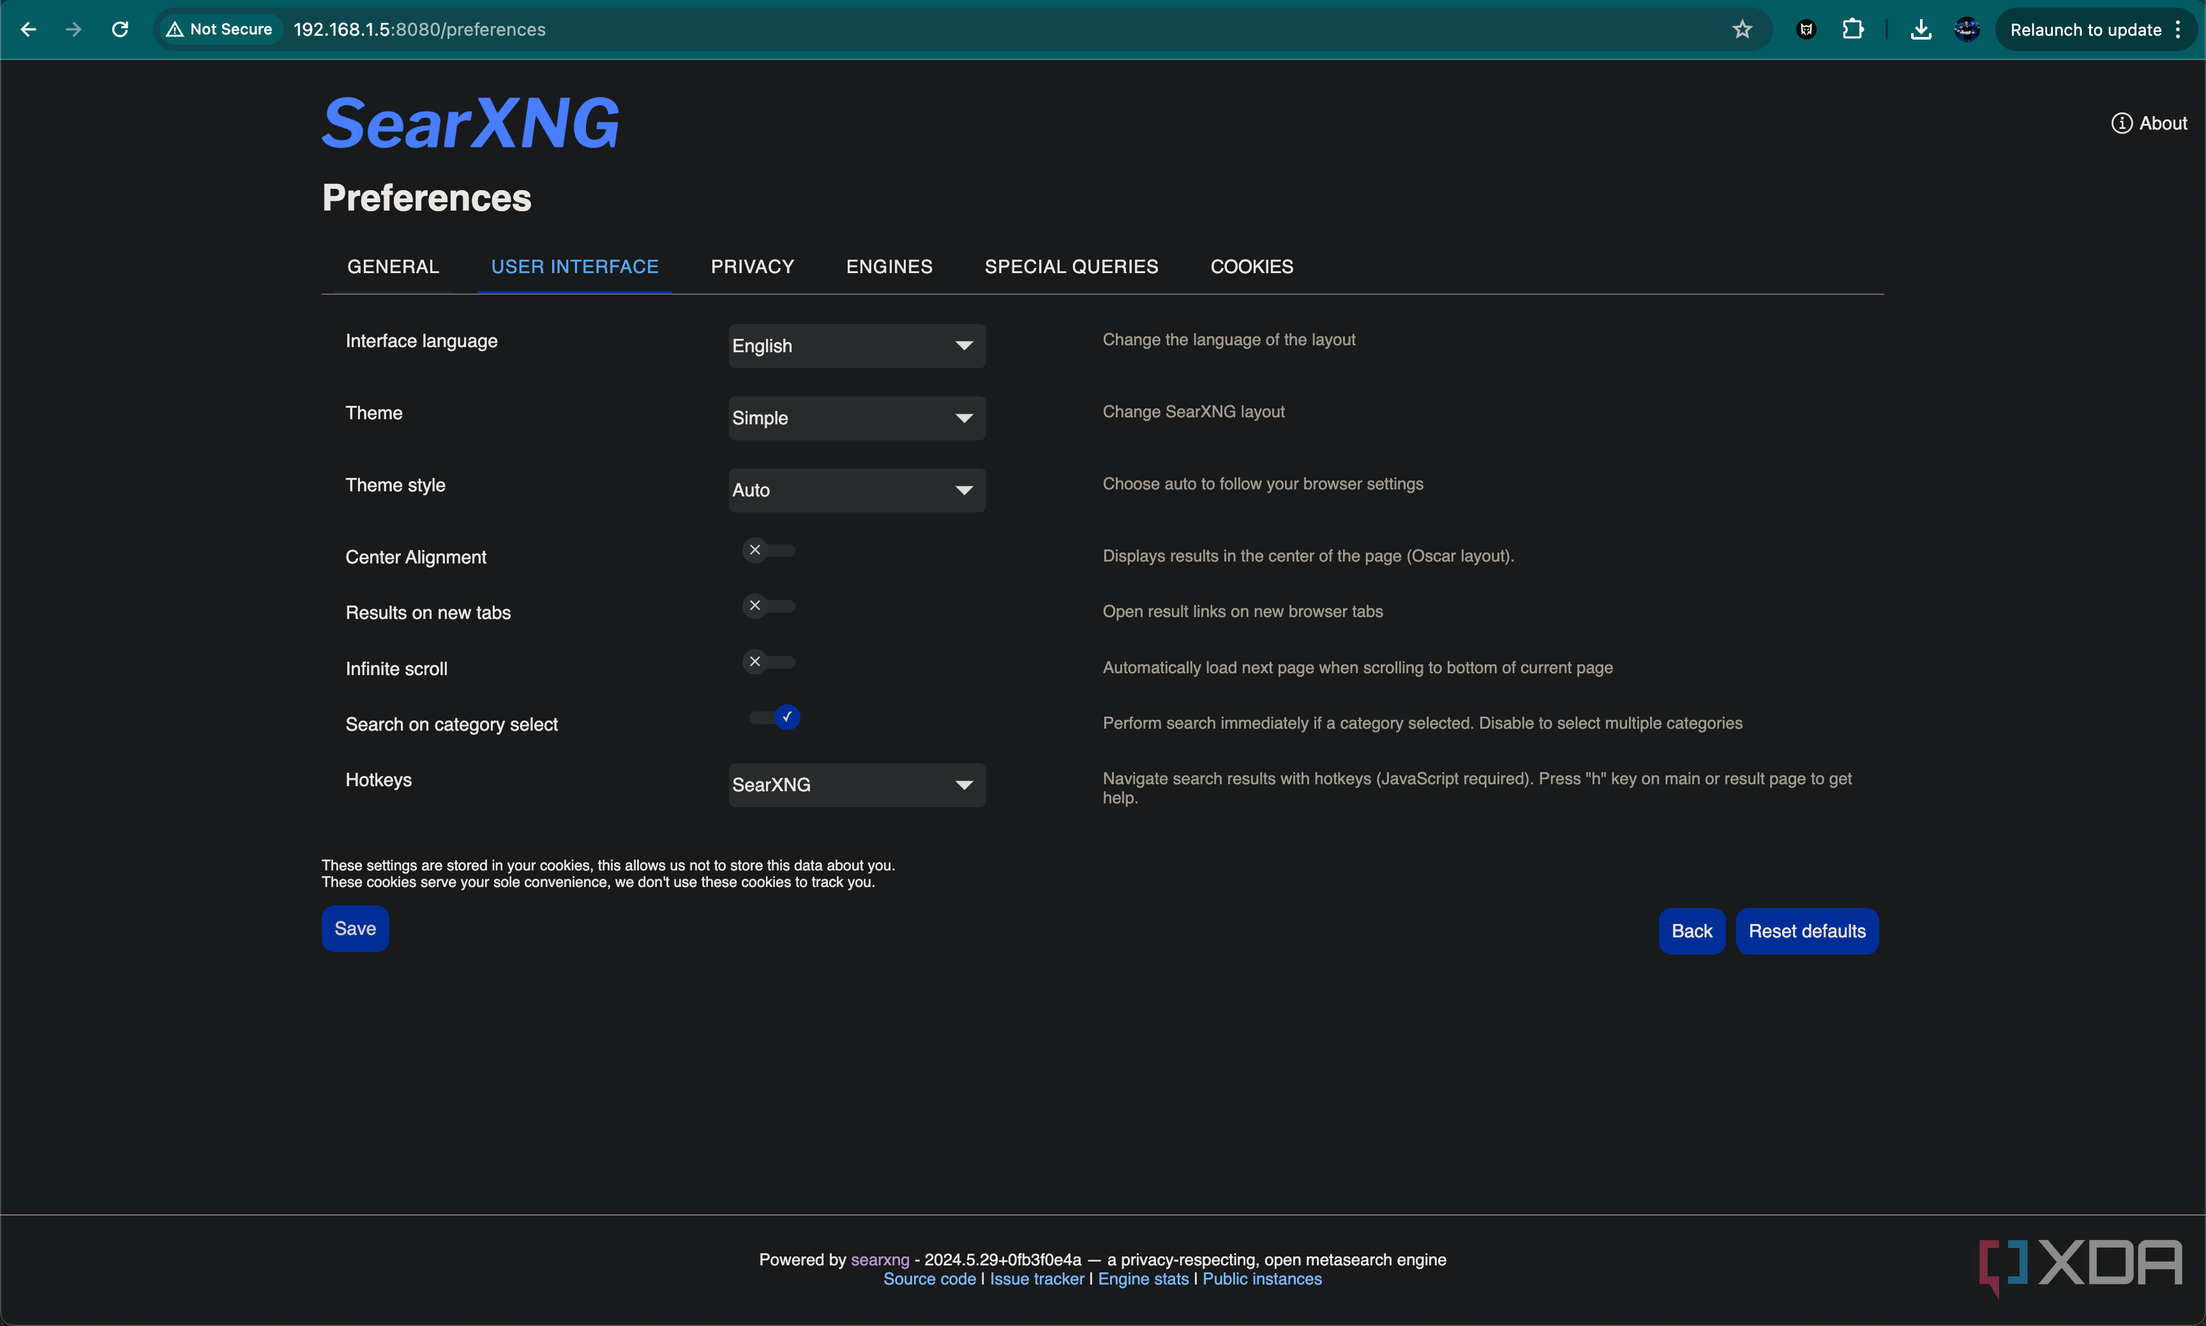
Task: Click the Back button
Action: pos(1691,931)
